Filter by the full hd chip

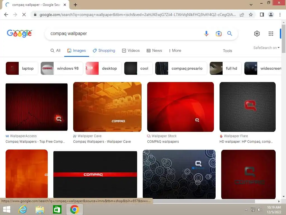(226, 68)
